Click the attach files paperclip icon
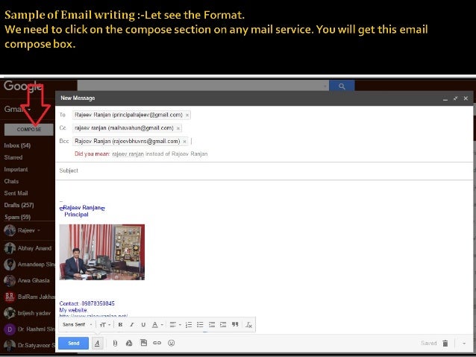Screen dimensions: 476x357 (x=115, y=343)
